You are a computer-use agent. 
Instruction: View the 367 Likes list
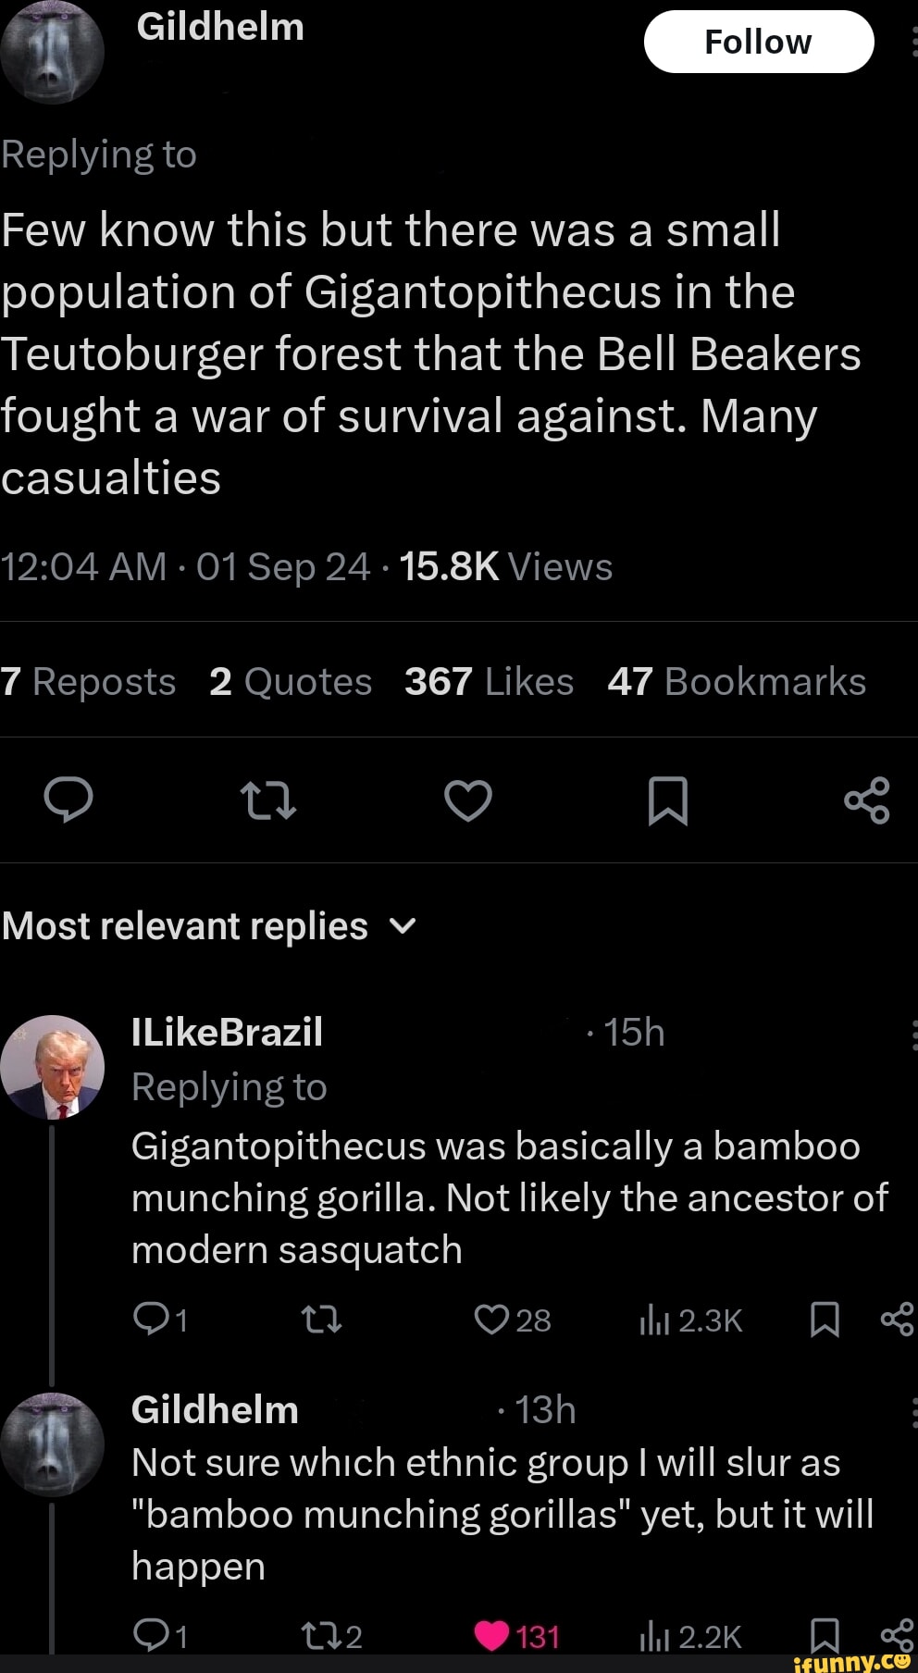[x=489, y=682]
